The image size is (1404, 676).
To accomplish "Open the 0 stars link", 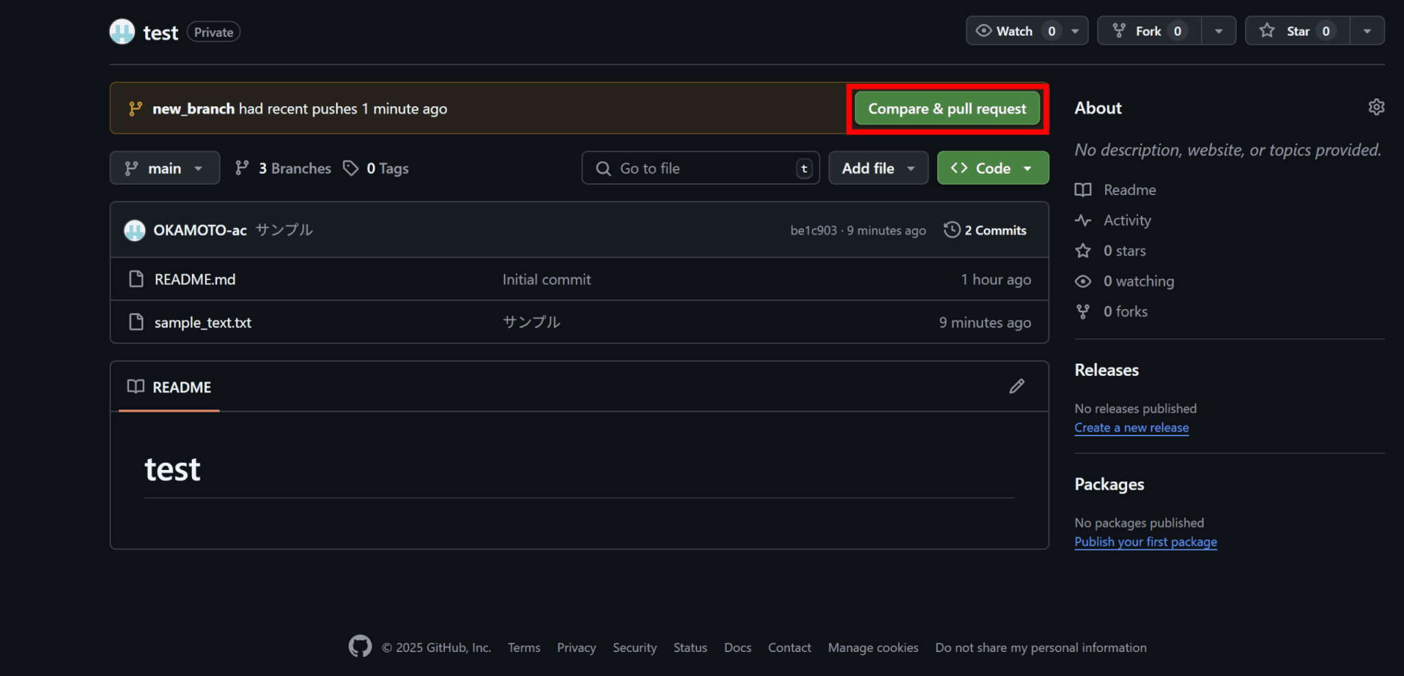I will [1124, 251].
